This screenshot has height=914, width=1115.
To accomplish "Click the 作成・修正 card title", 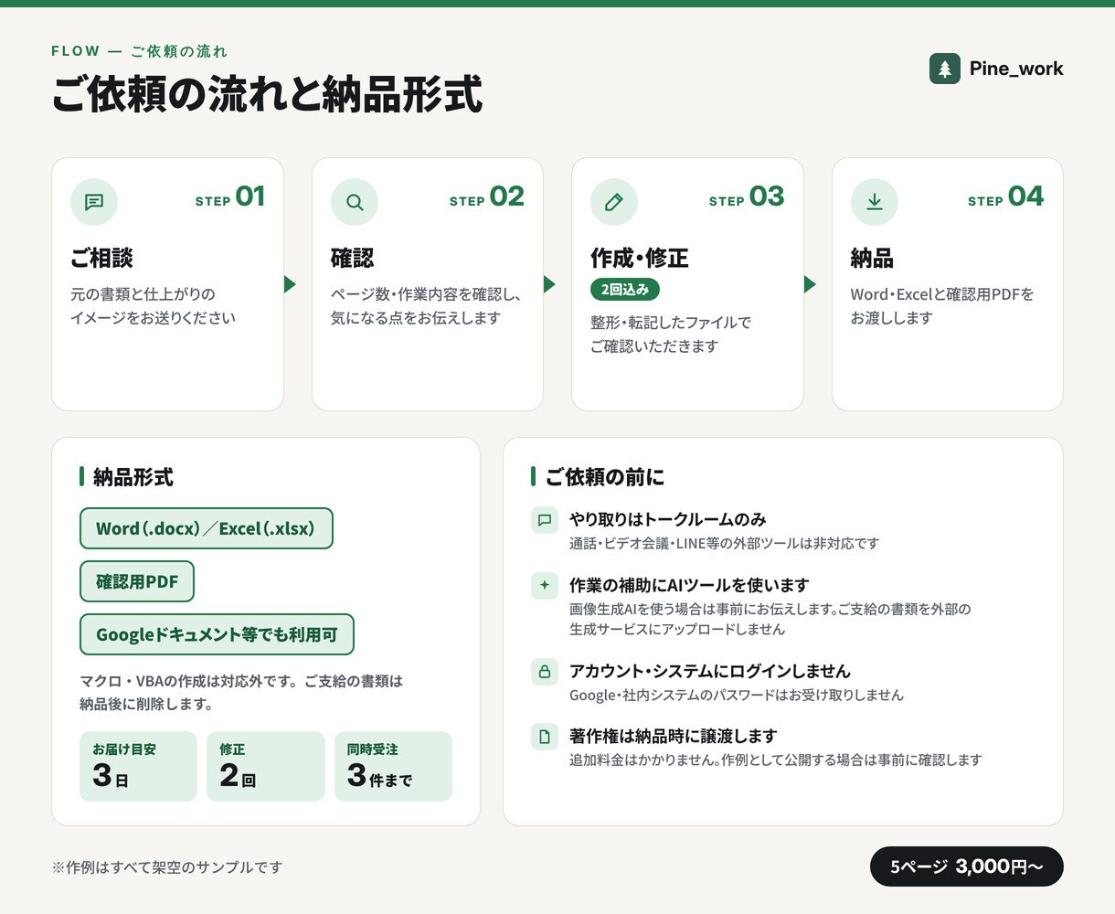I will pos(640,259).
